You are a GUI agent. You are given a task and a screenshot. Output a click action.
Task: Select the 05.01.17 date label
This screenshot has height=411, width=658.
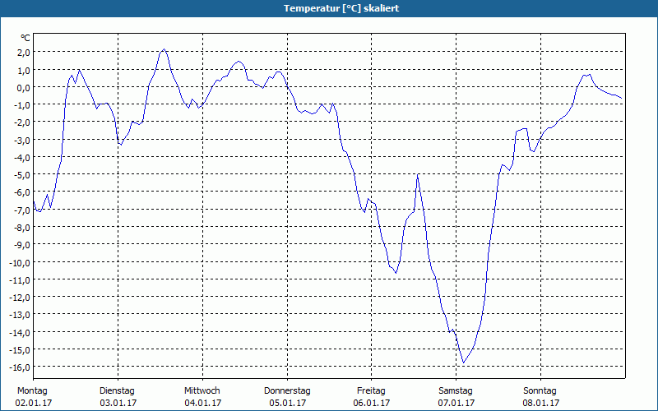pyautogui.click(x=288, y=403)
